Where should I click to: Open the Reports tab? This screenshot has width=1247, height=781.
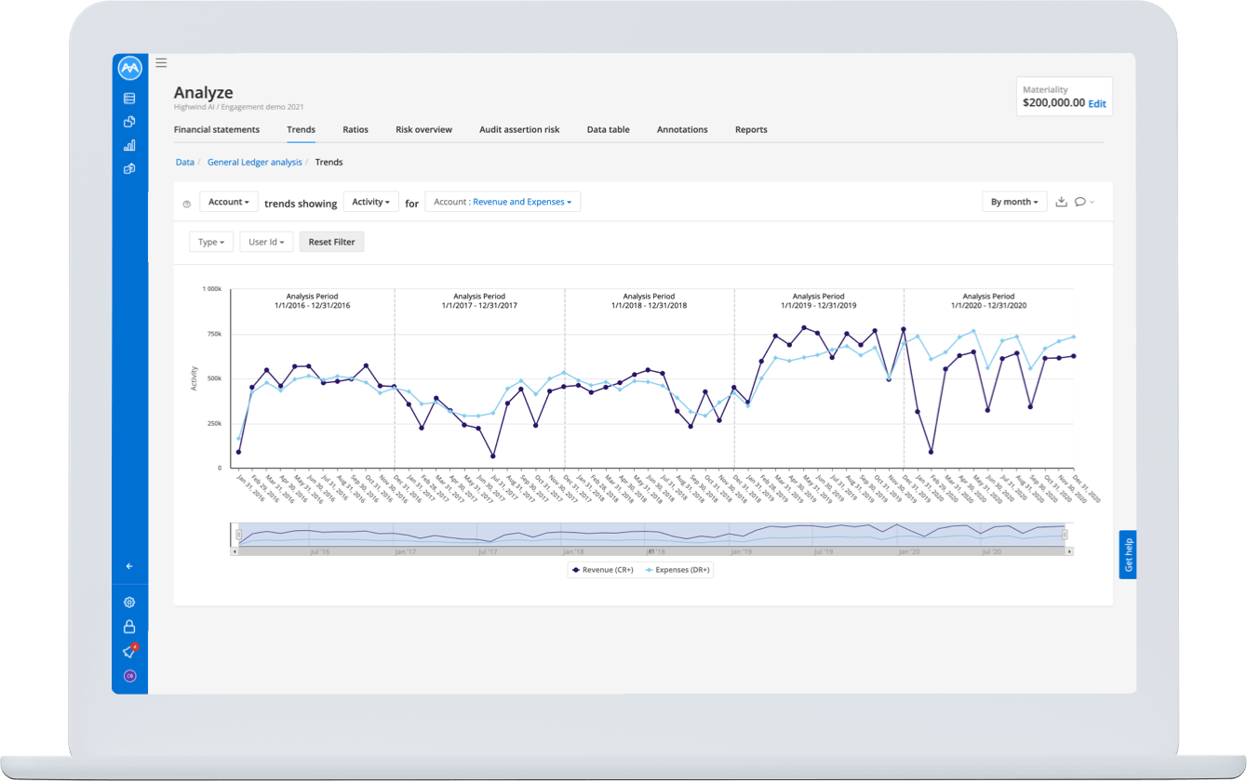pos(751,130)
